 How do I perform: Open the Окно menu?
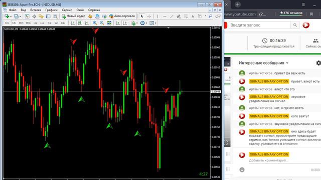click(x=80, y=10)
